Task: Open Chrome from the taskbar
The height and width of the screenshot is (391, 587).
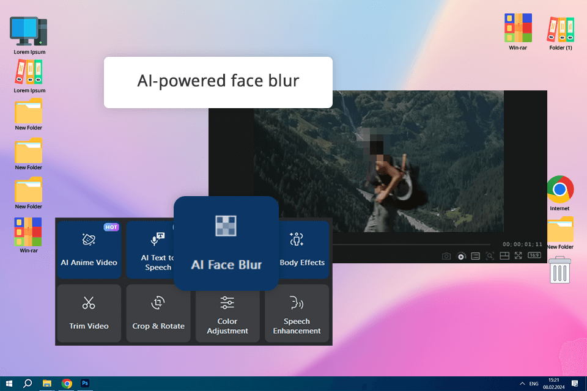Action: pyautogui.click(x=67, y=384)
